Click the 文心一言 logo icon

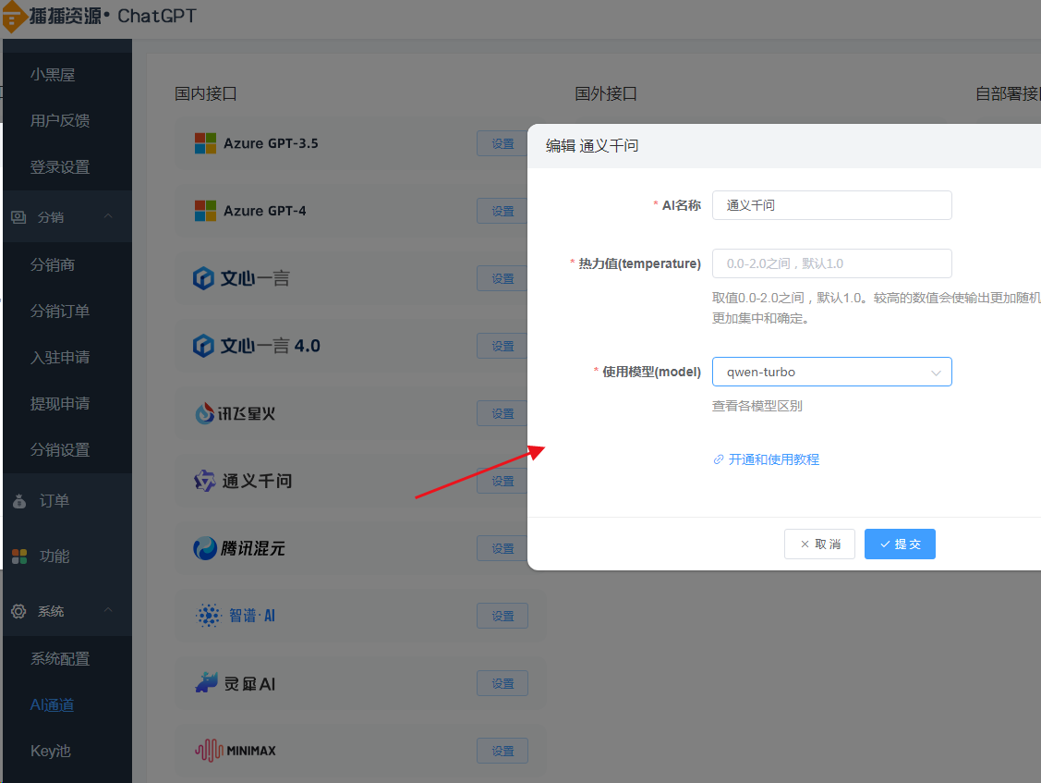pyautogui.click(x=203, y=278)
